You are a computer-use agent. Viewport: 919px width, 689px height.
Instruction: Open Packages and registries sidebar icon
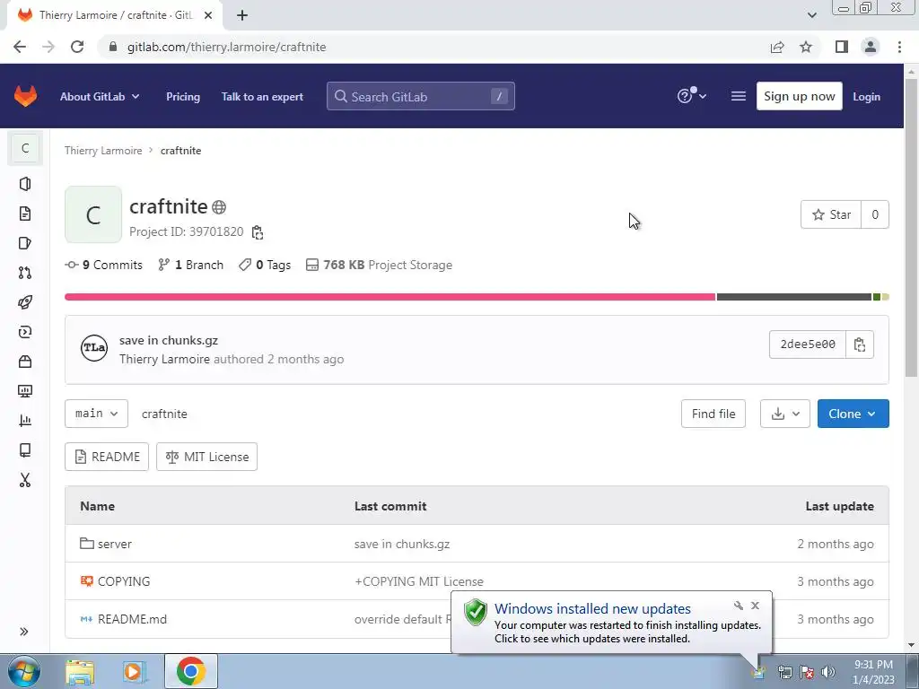coord(24,362)
